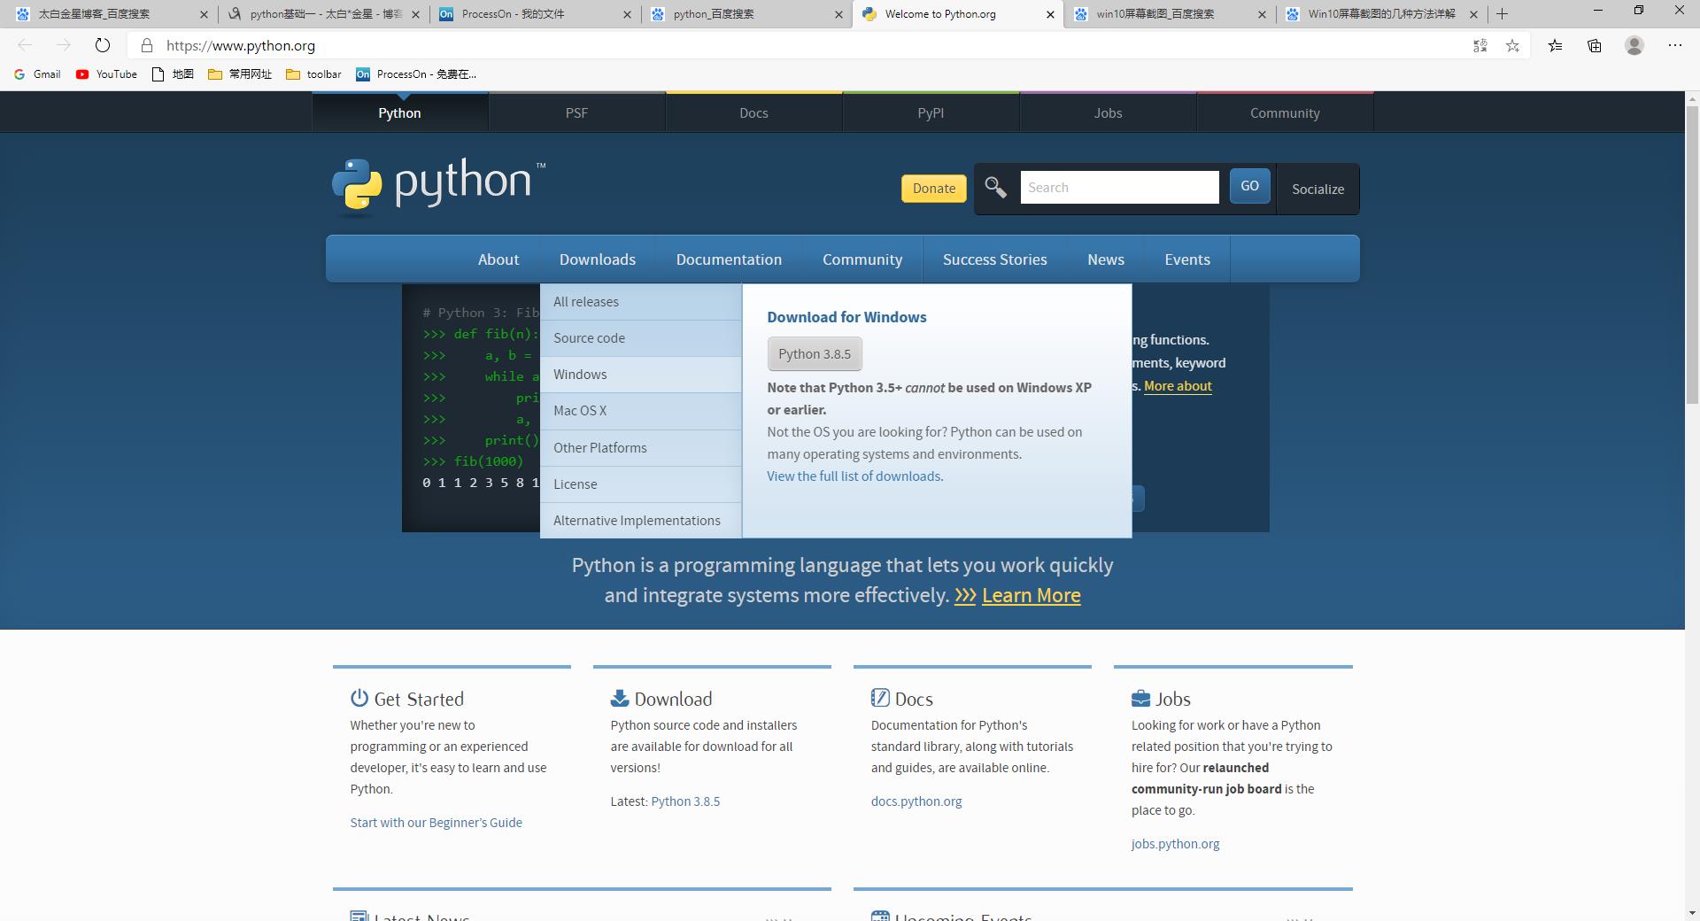Screen dimensions: 1700x921
Task: Click the More about link
Action: tap(1178, 386)
